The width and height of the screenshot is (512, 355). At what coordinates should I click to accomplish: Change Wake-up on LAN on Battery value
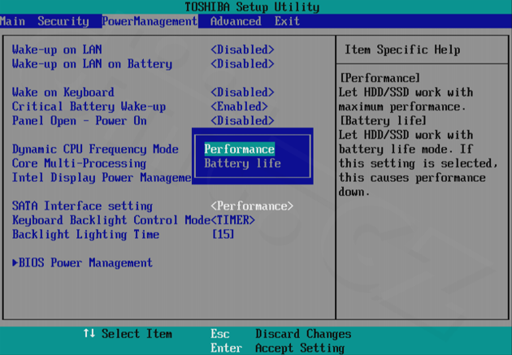pyautogui.click(x=242, y=64)
